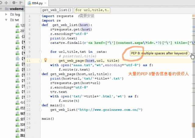Click 'print(r.text)' on line 6
Viewport: 195px width, 138px height.
[64, 39]
